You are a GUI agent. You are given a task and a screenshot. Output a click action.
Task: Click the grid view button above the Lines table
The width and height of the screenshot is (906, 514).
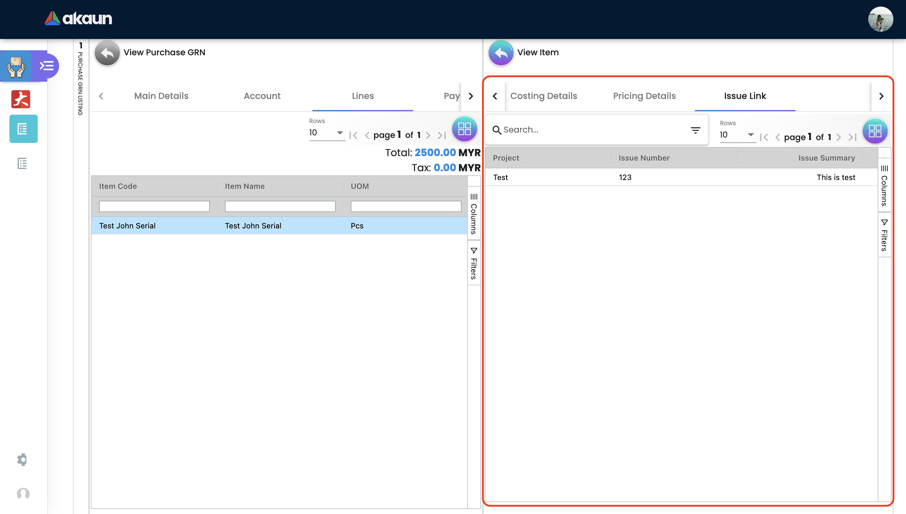(464, 129)
